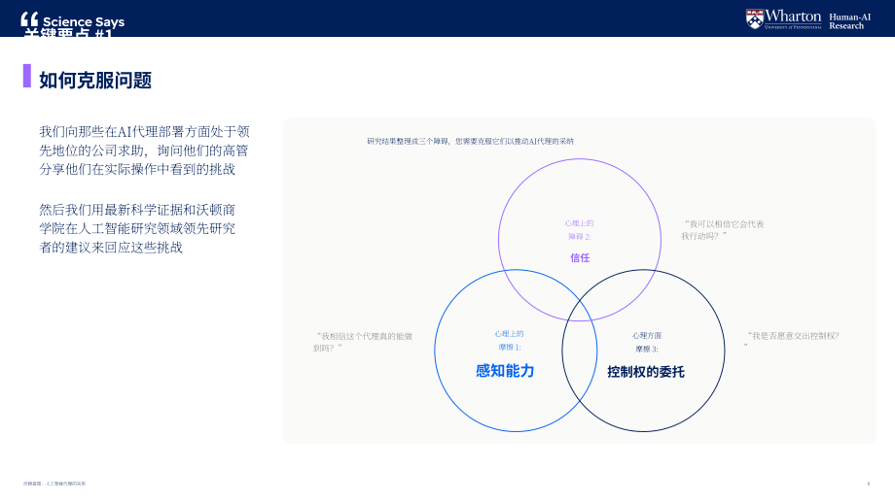The height and width of the screenshot is (503, 895).
Task: Click the "University of Pennsylvania" line under Wharton
Action: (793, 27)
